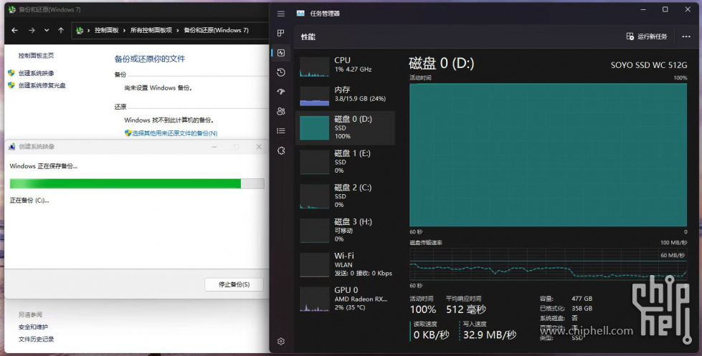Open Startup apps icon in sidebar
Viewport: 702px width, 356px height.
[280, 92]
